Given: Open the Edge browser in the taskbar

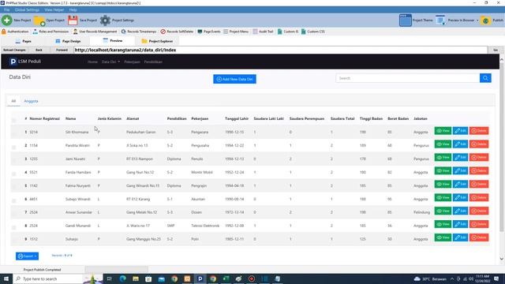Looking at the screenshot, I should click(x=123, y=278).
